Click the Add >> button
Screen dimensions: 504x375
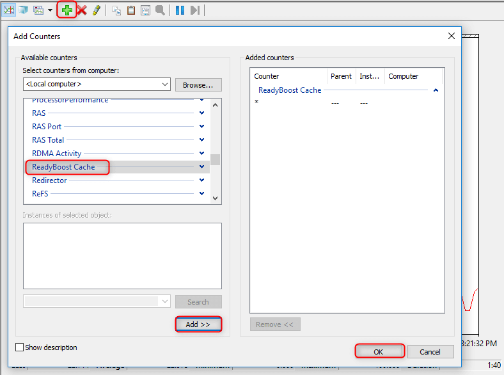coord(198,324)
